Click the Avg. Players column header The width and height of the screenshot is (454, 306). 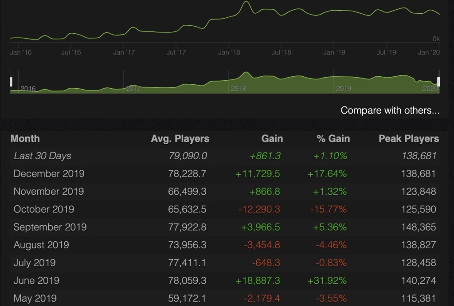(x=180, y=138)
